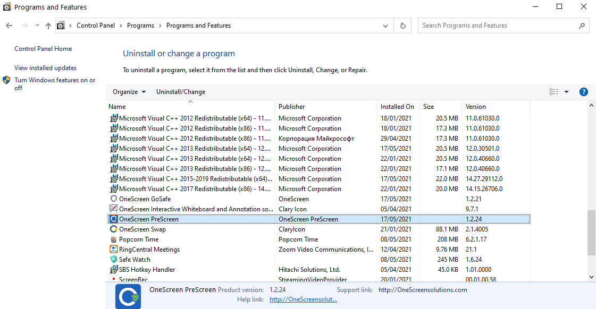Click the ScreenRec red dot icon
596x309 pixels.
click(113, 279)
